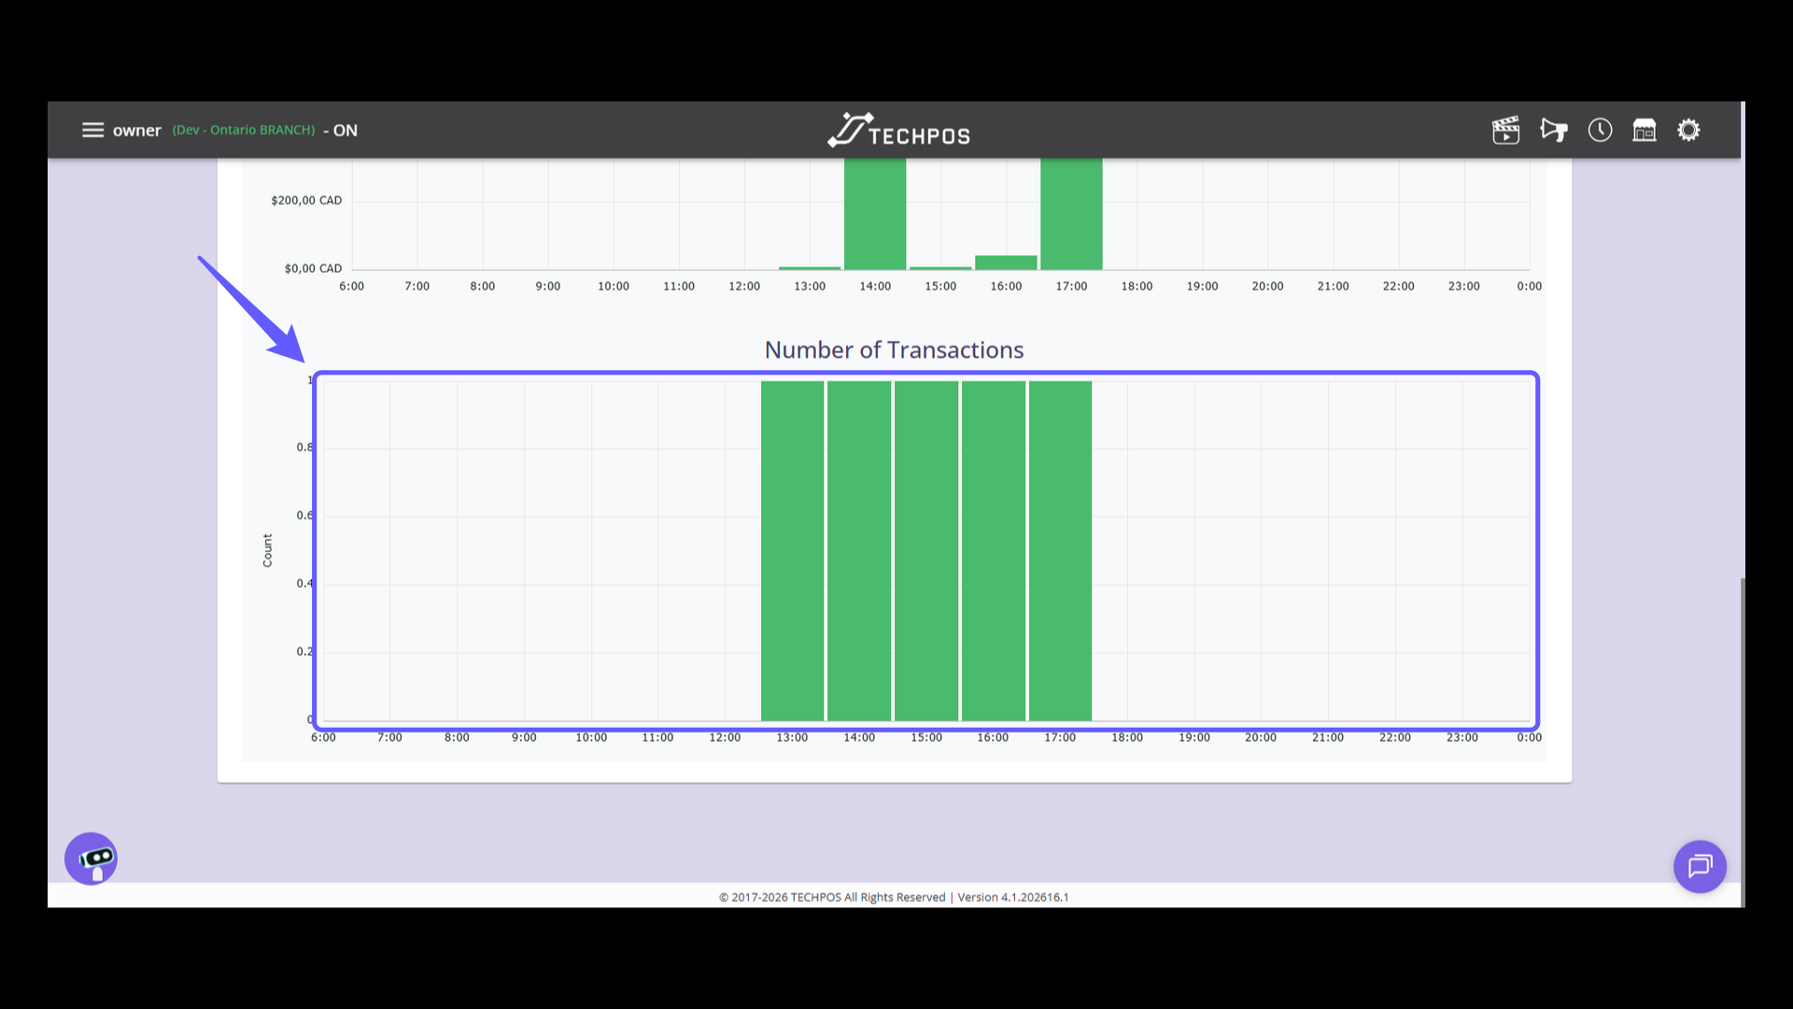Click the owner account name
Image resolution: width=1793 pixels, height=1009 pixels.
(x=137, y=130)
